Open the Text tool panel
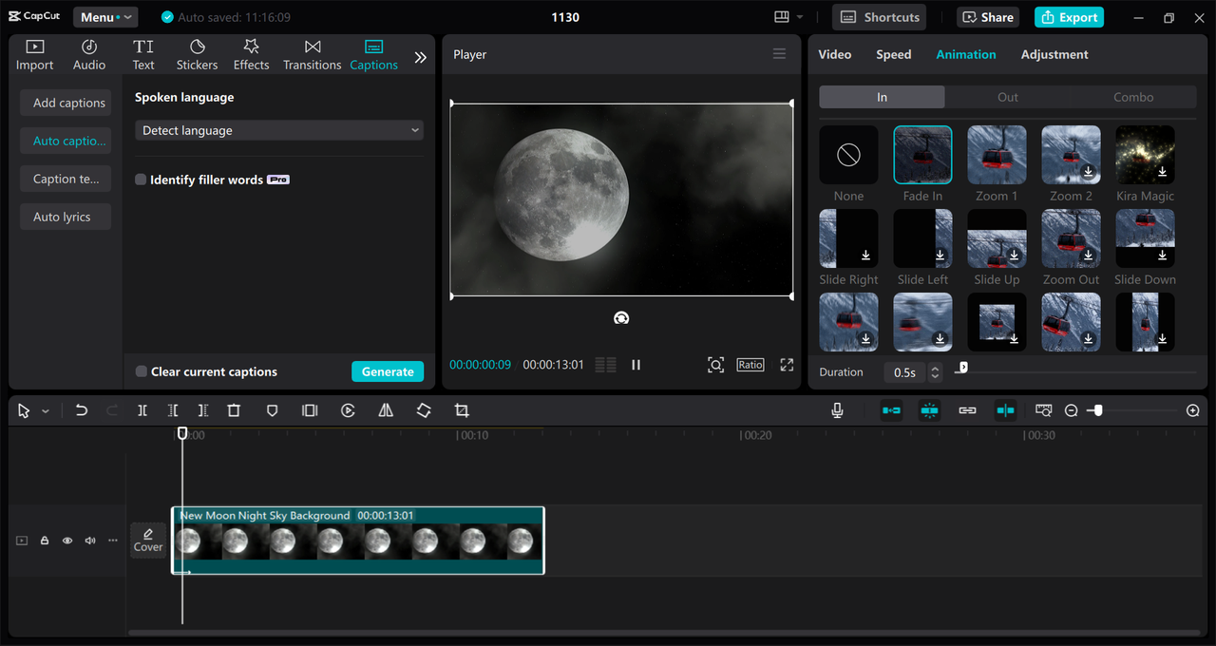The width and height of the screenshot is (1216, 646). coord(143,55)
